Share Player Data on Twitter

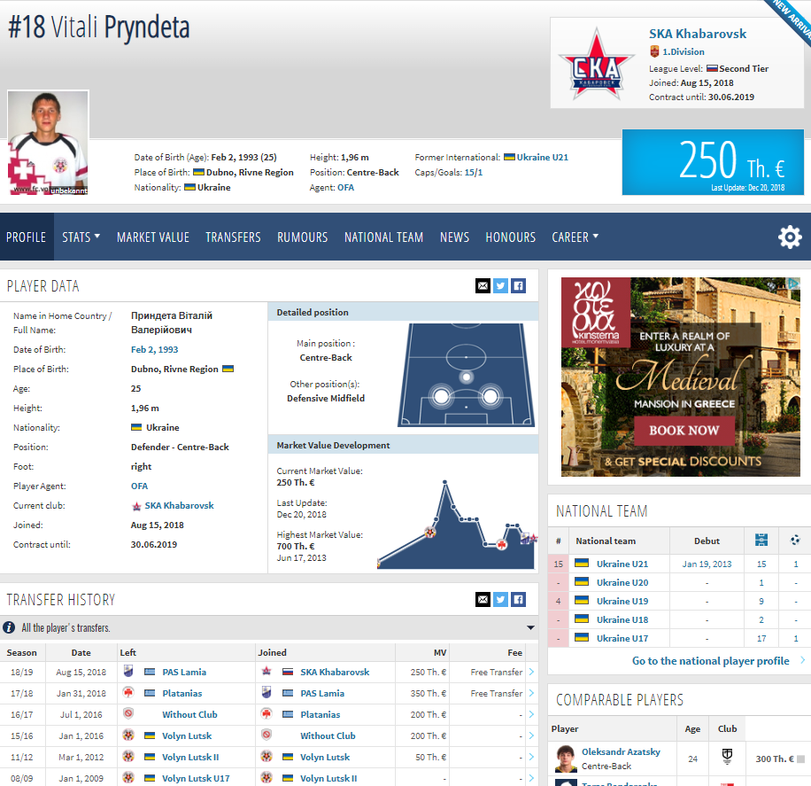coord(500,286)
